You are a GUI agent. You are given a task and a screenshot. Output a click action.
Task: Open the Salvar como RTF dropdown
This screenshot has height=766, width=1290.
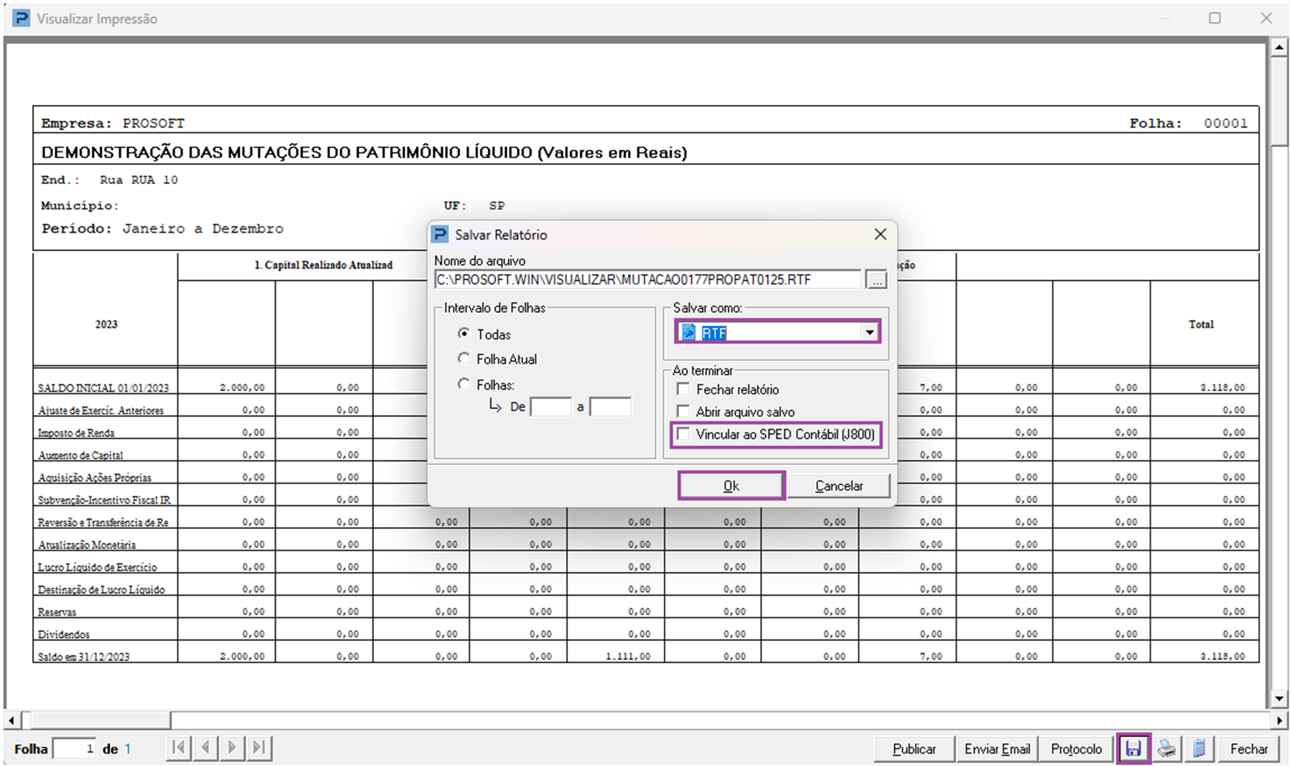[x=869, y=332]
